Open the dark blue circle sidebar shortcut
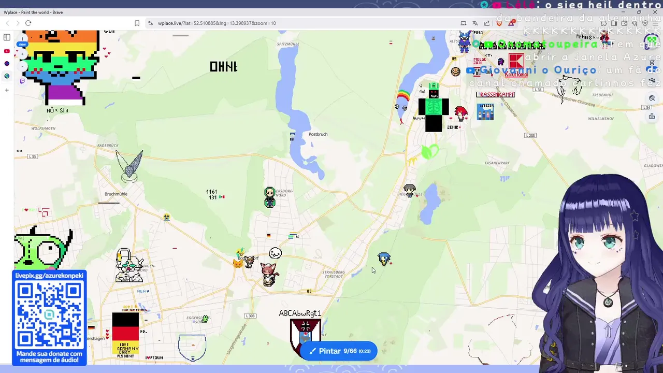 point(7,64)
